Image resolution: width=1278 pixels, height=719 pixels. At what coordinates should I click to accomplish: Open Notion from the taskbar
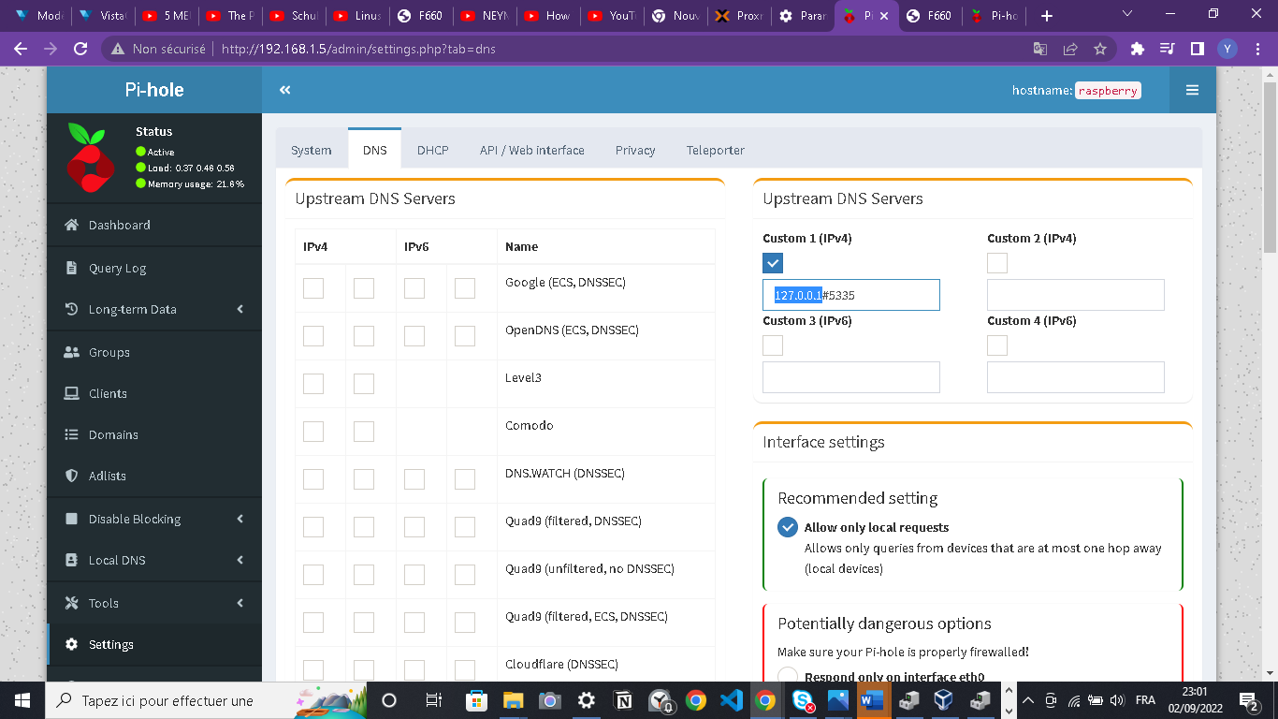622,699
